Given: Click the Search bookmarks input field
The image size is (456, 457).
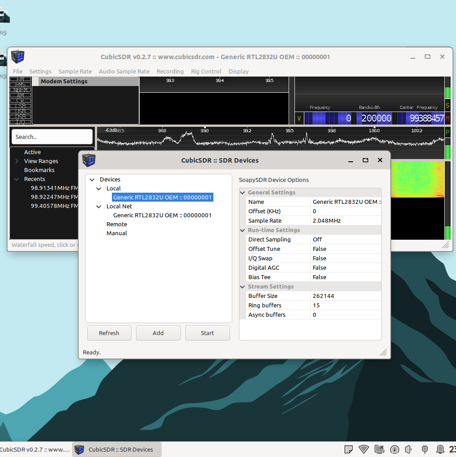Looking at the screenshot, I should [52, 137].
